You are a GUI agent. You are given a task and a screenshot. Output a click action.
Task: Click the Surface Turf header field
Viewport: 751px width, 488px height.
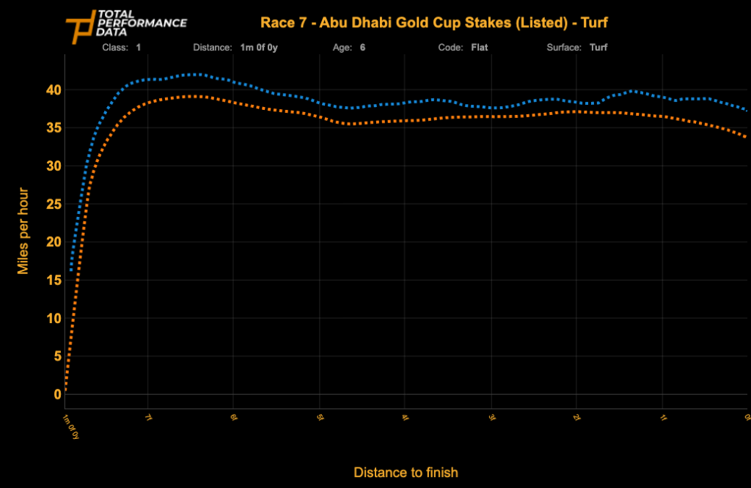tap(576, 48)
